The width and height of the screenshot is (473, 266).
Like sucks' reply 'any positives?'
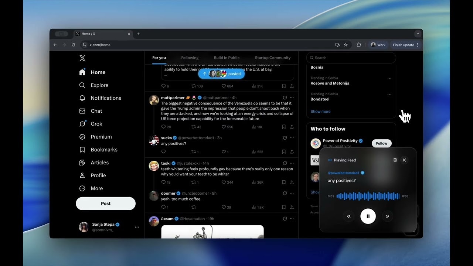coord(225,152)
